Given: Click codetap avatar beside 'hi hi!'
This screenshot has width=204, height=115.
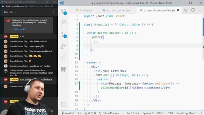Looking at the screenshot, I should coord(6,36).
